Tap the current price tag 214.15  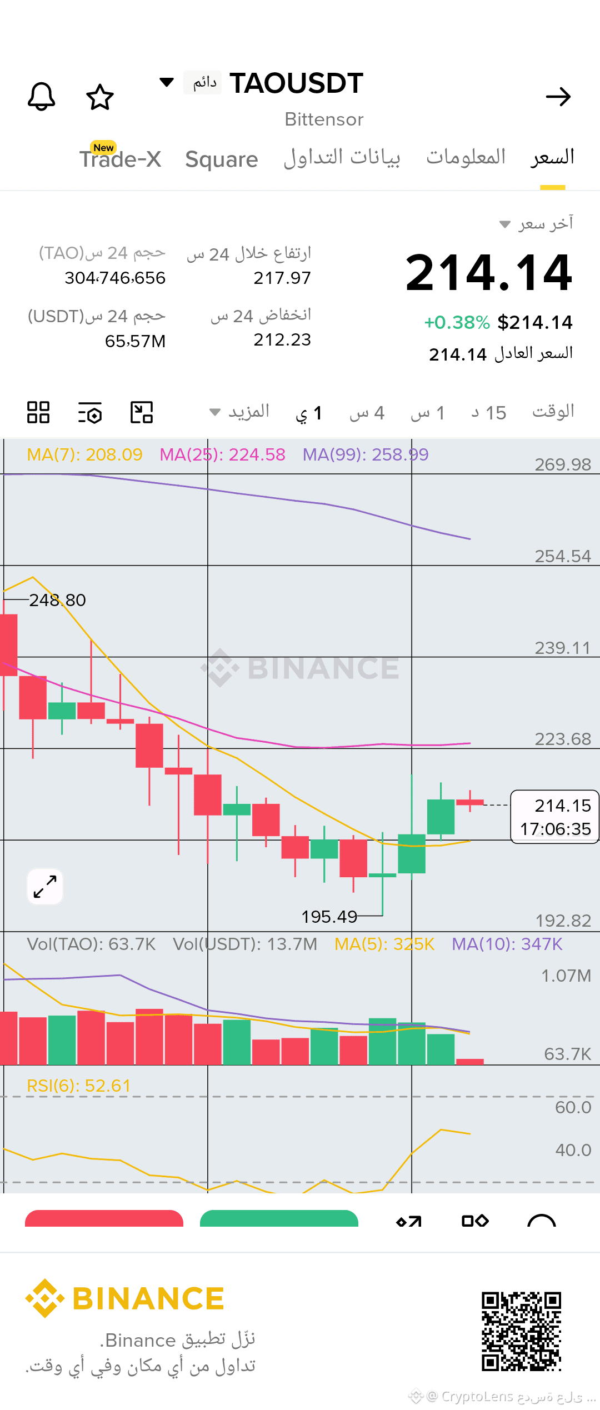(555, 817)
